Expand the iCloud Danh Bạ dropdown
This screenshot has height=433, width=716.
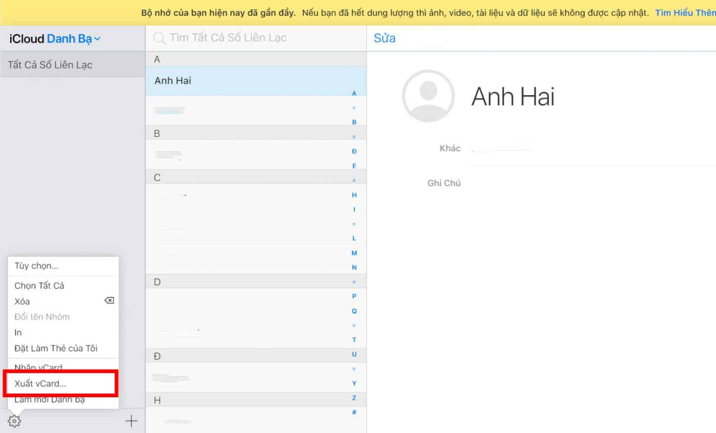coord(97,39)
